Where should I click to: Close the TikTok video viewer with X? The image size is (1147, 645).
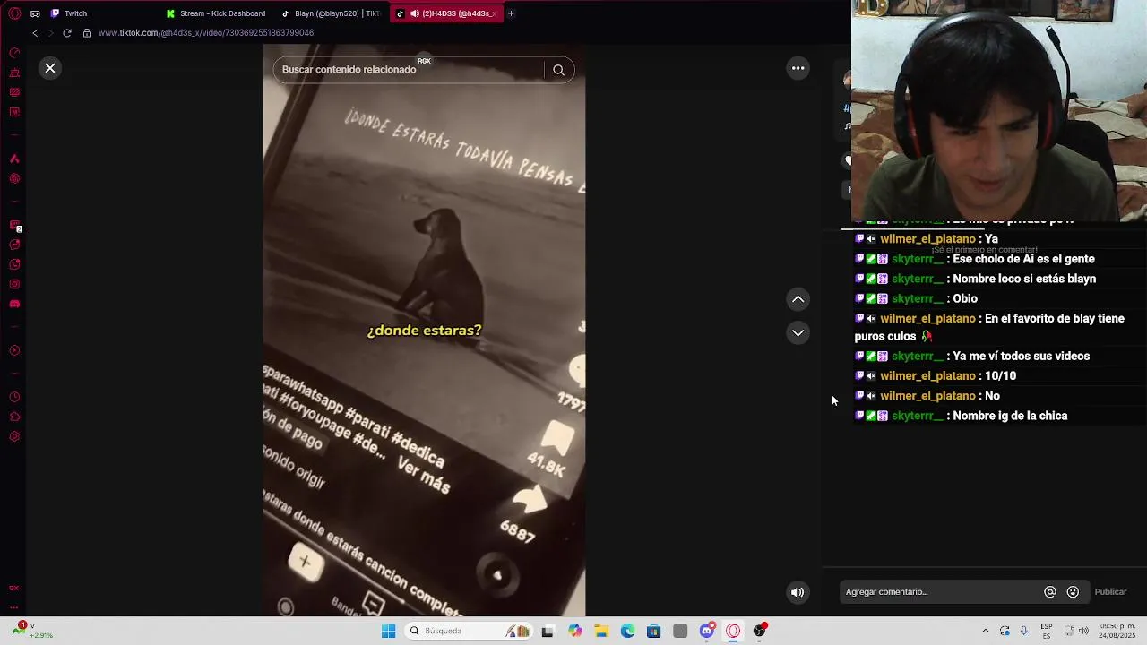coord(50,68)
